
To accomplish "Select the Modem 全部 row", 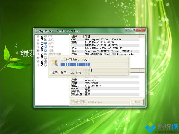I will click(105, 88).
